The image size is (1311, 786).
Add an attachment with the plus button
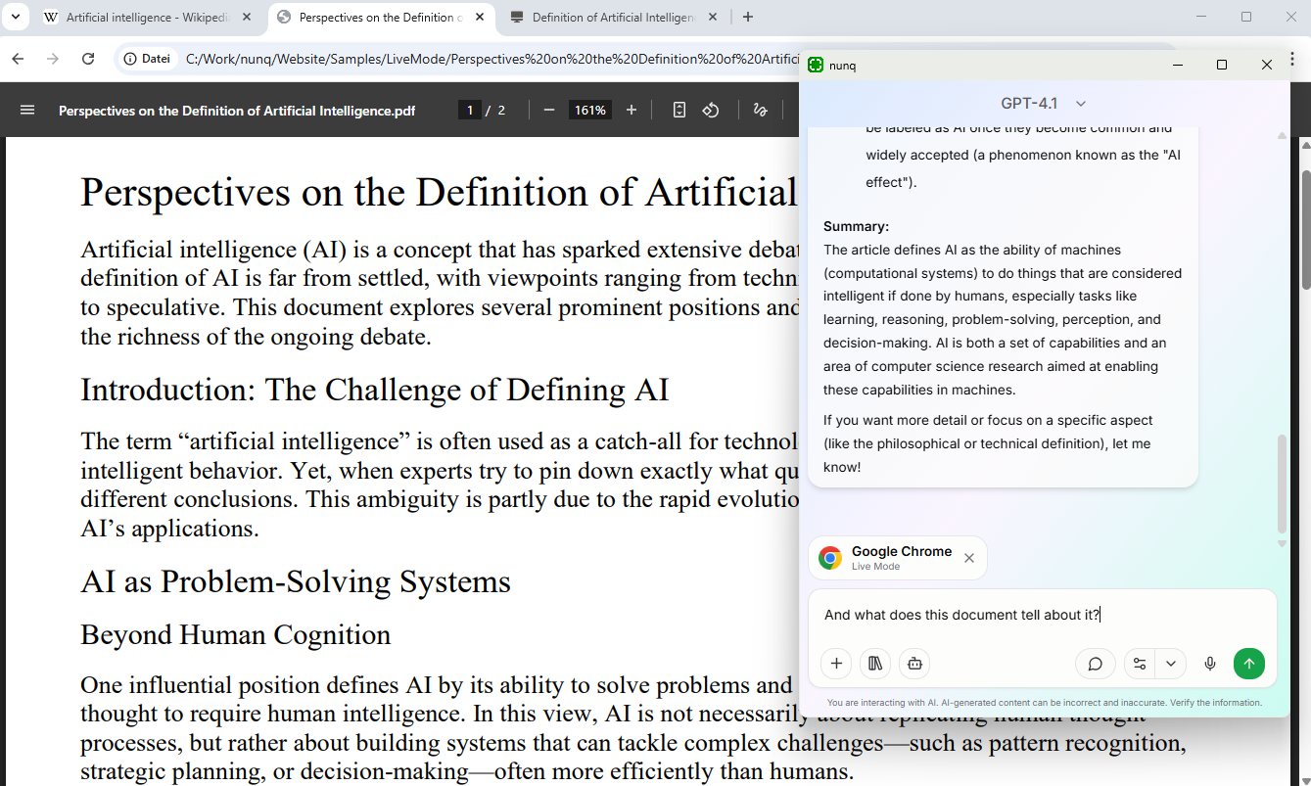[x=835, y=664]
